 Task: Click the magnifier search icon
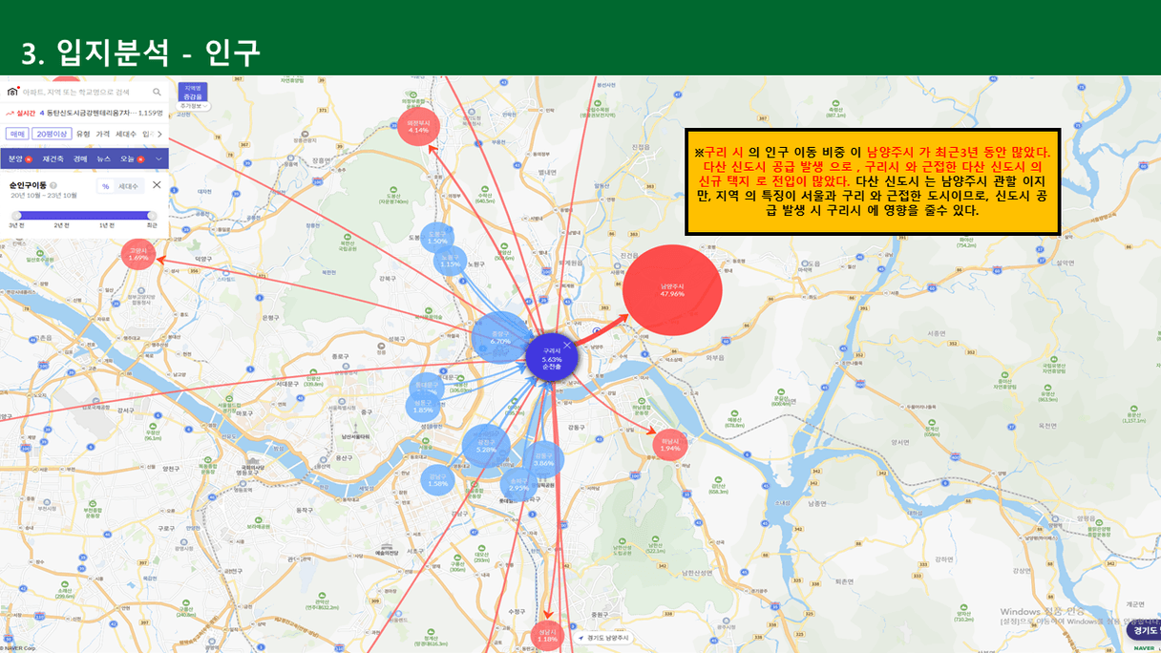tap(158, 92)
